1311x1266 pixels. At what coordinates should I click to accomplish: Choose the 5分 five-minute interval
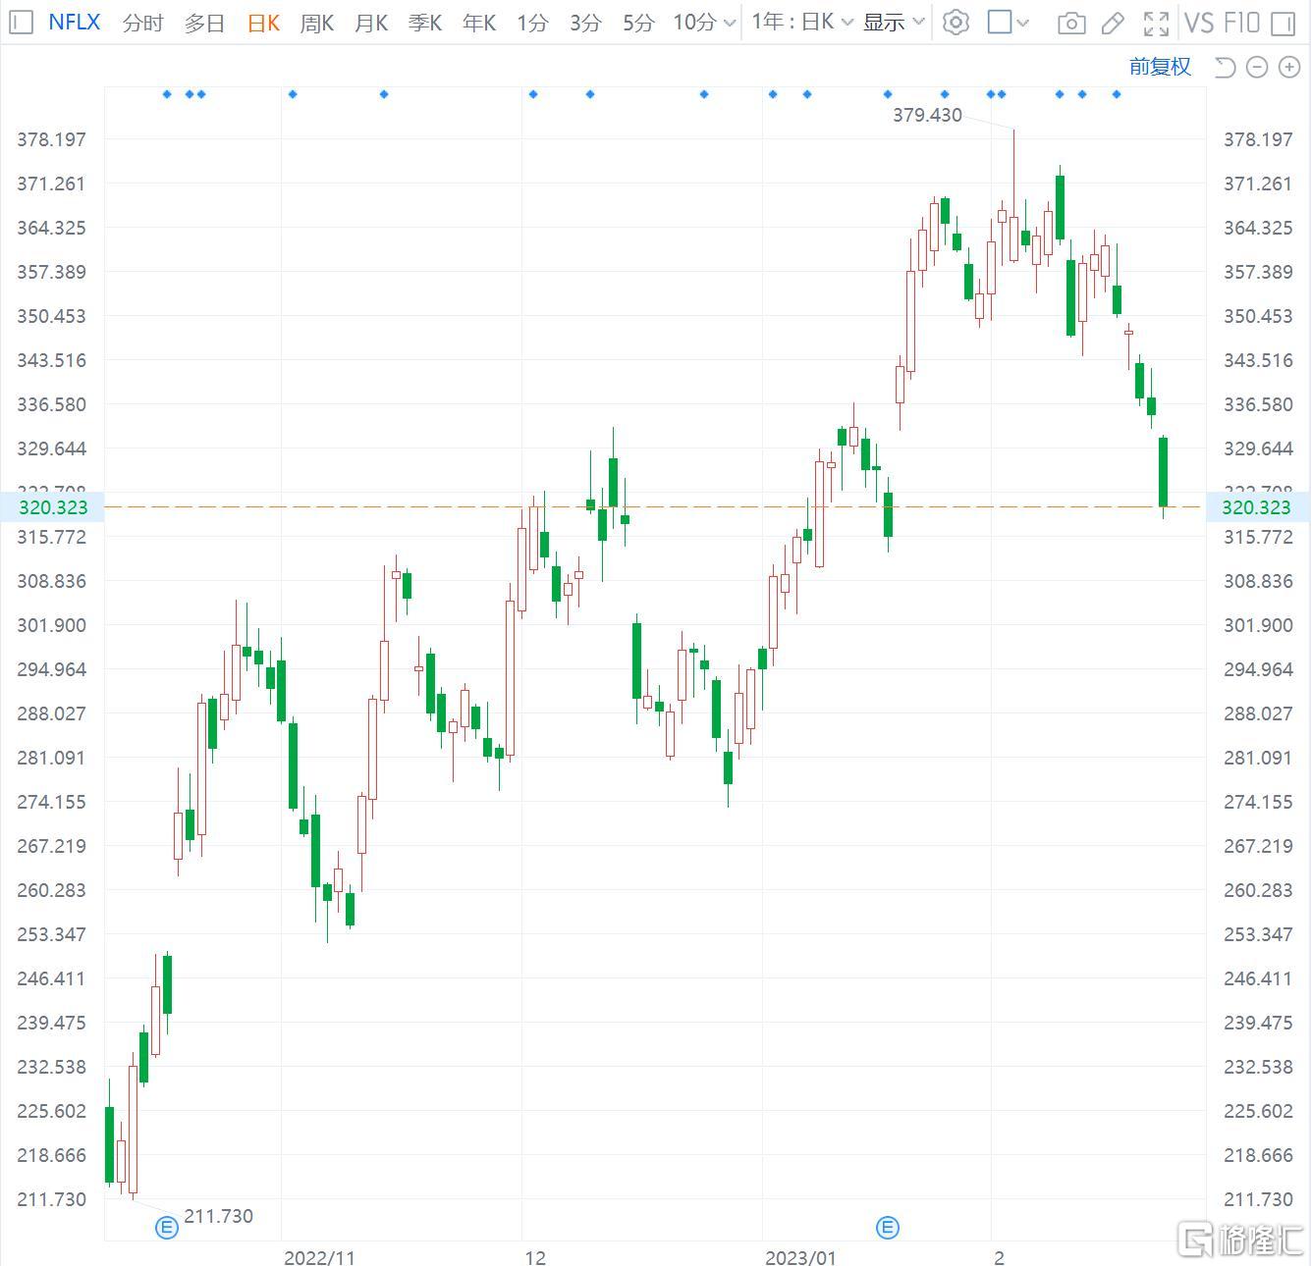pos(638,22)
